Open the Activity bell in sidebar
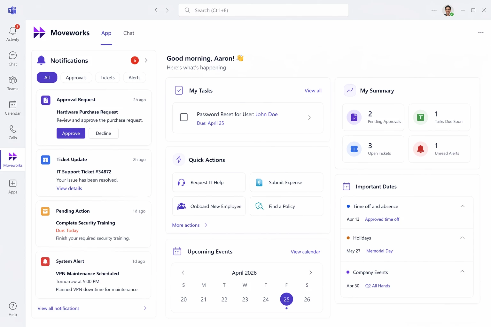The width and height of the screenshot is (491, 327). 13,33
